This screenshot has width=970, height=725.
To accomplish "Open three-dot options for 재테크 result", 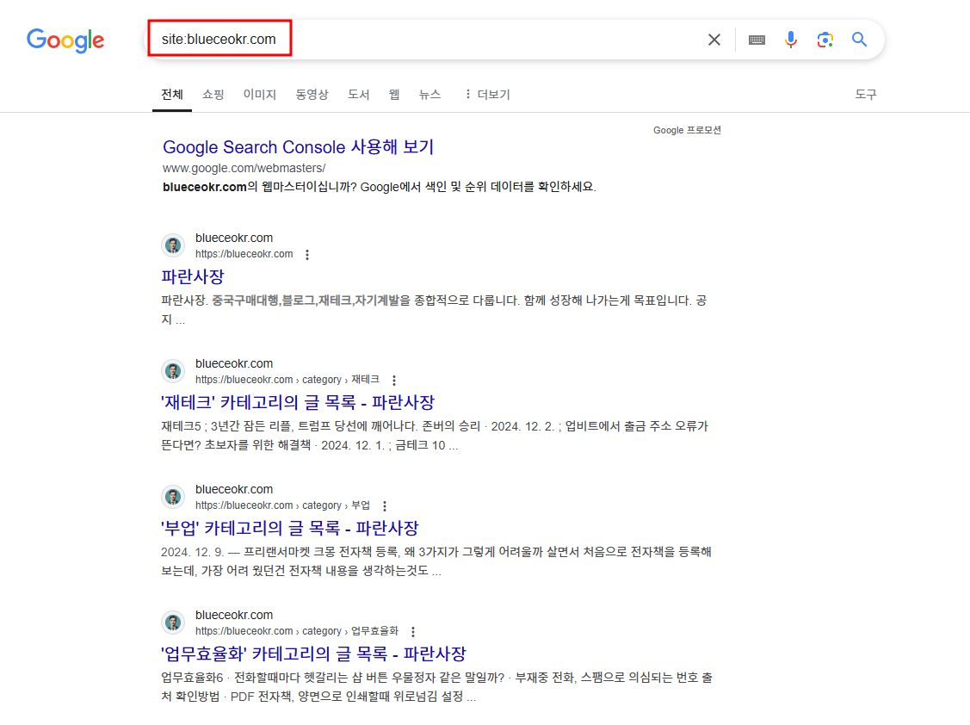I will (x=394, y=380).
